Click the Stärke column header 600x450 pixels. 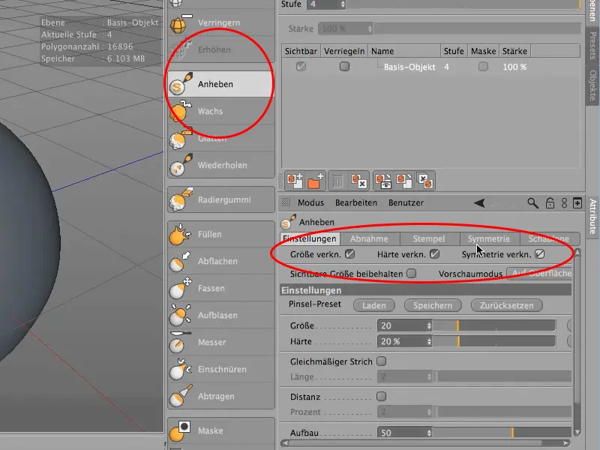(514, 51)
